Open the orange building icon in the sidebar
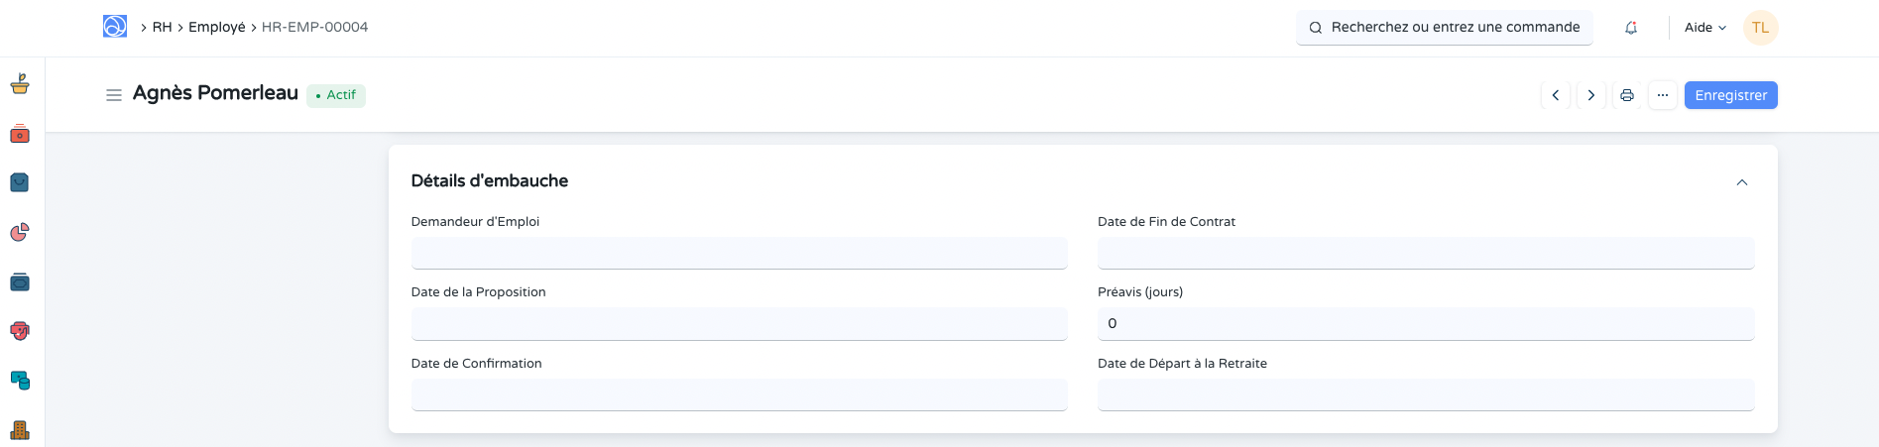1879x447 pixels. (20, 430)
